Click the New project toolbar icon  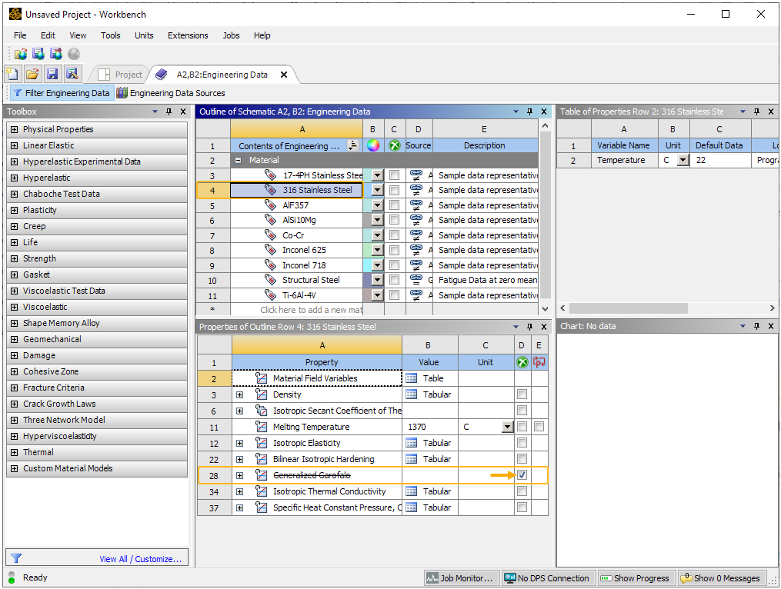(x=12, y=74)
